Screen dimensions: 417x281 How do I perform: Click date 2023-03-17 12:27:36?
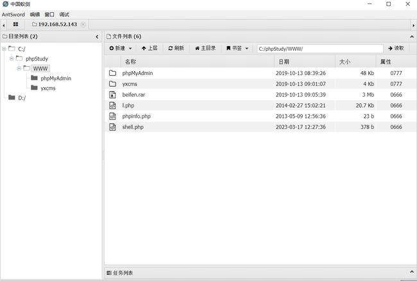(300, 127)
